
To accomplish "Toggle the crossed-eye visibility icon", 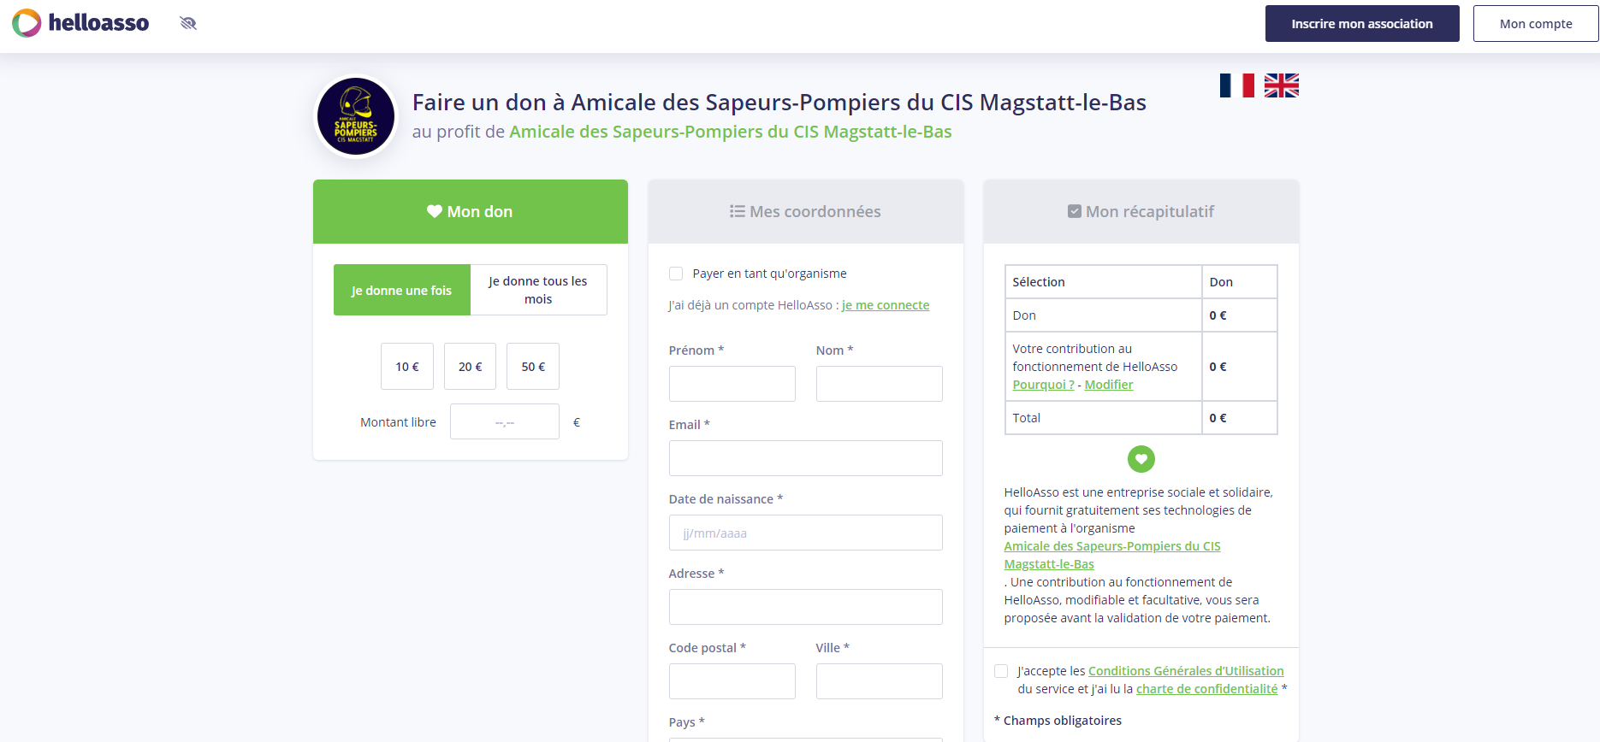I will click(x=188, y=23).
